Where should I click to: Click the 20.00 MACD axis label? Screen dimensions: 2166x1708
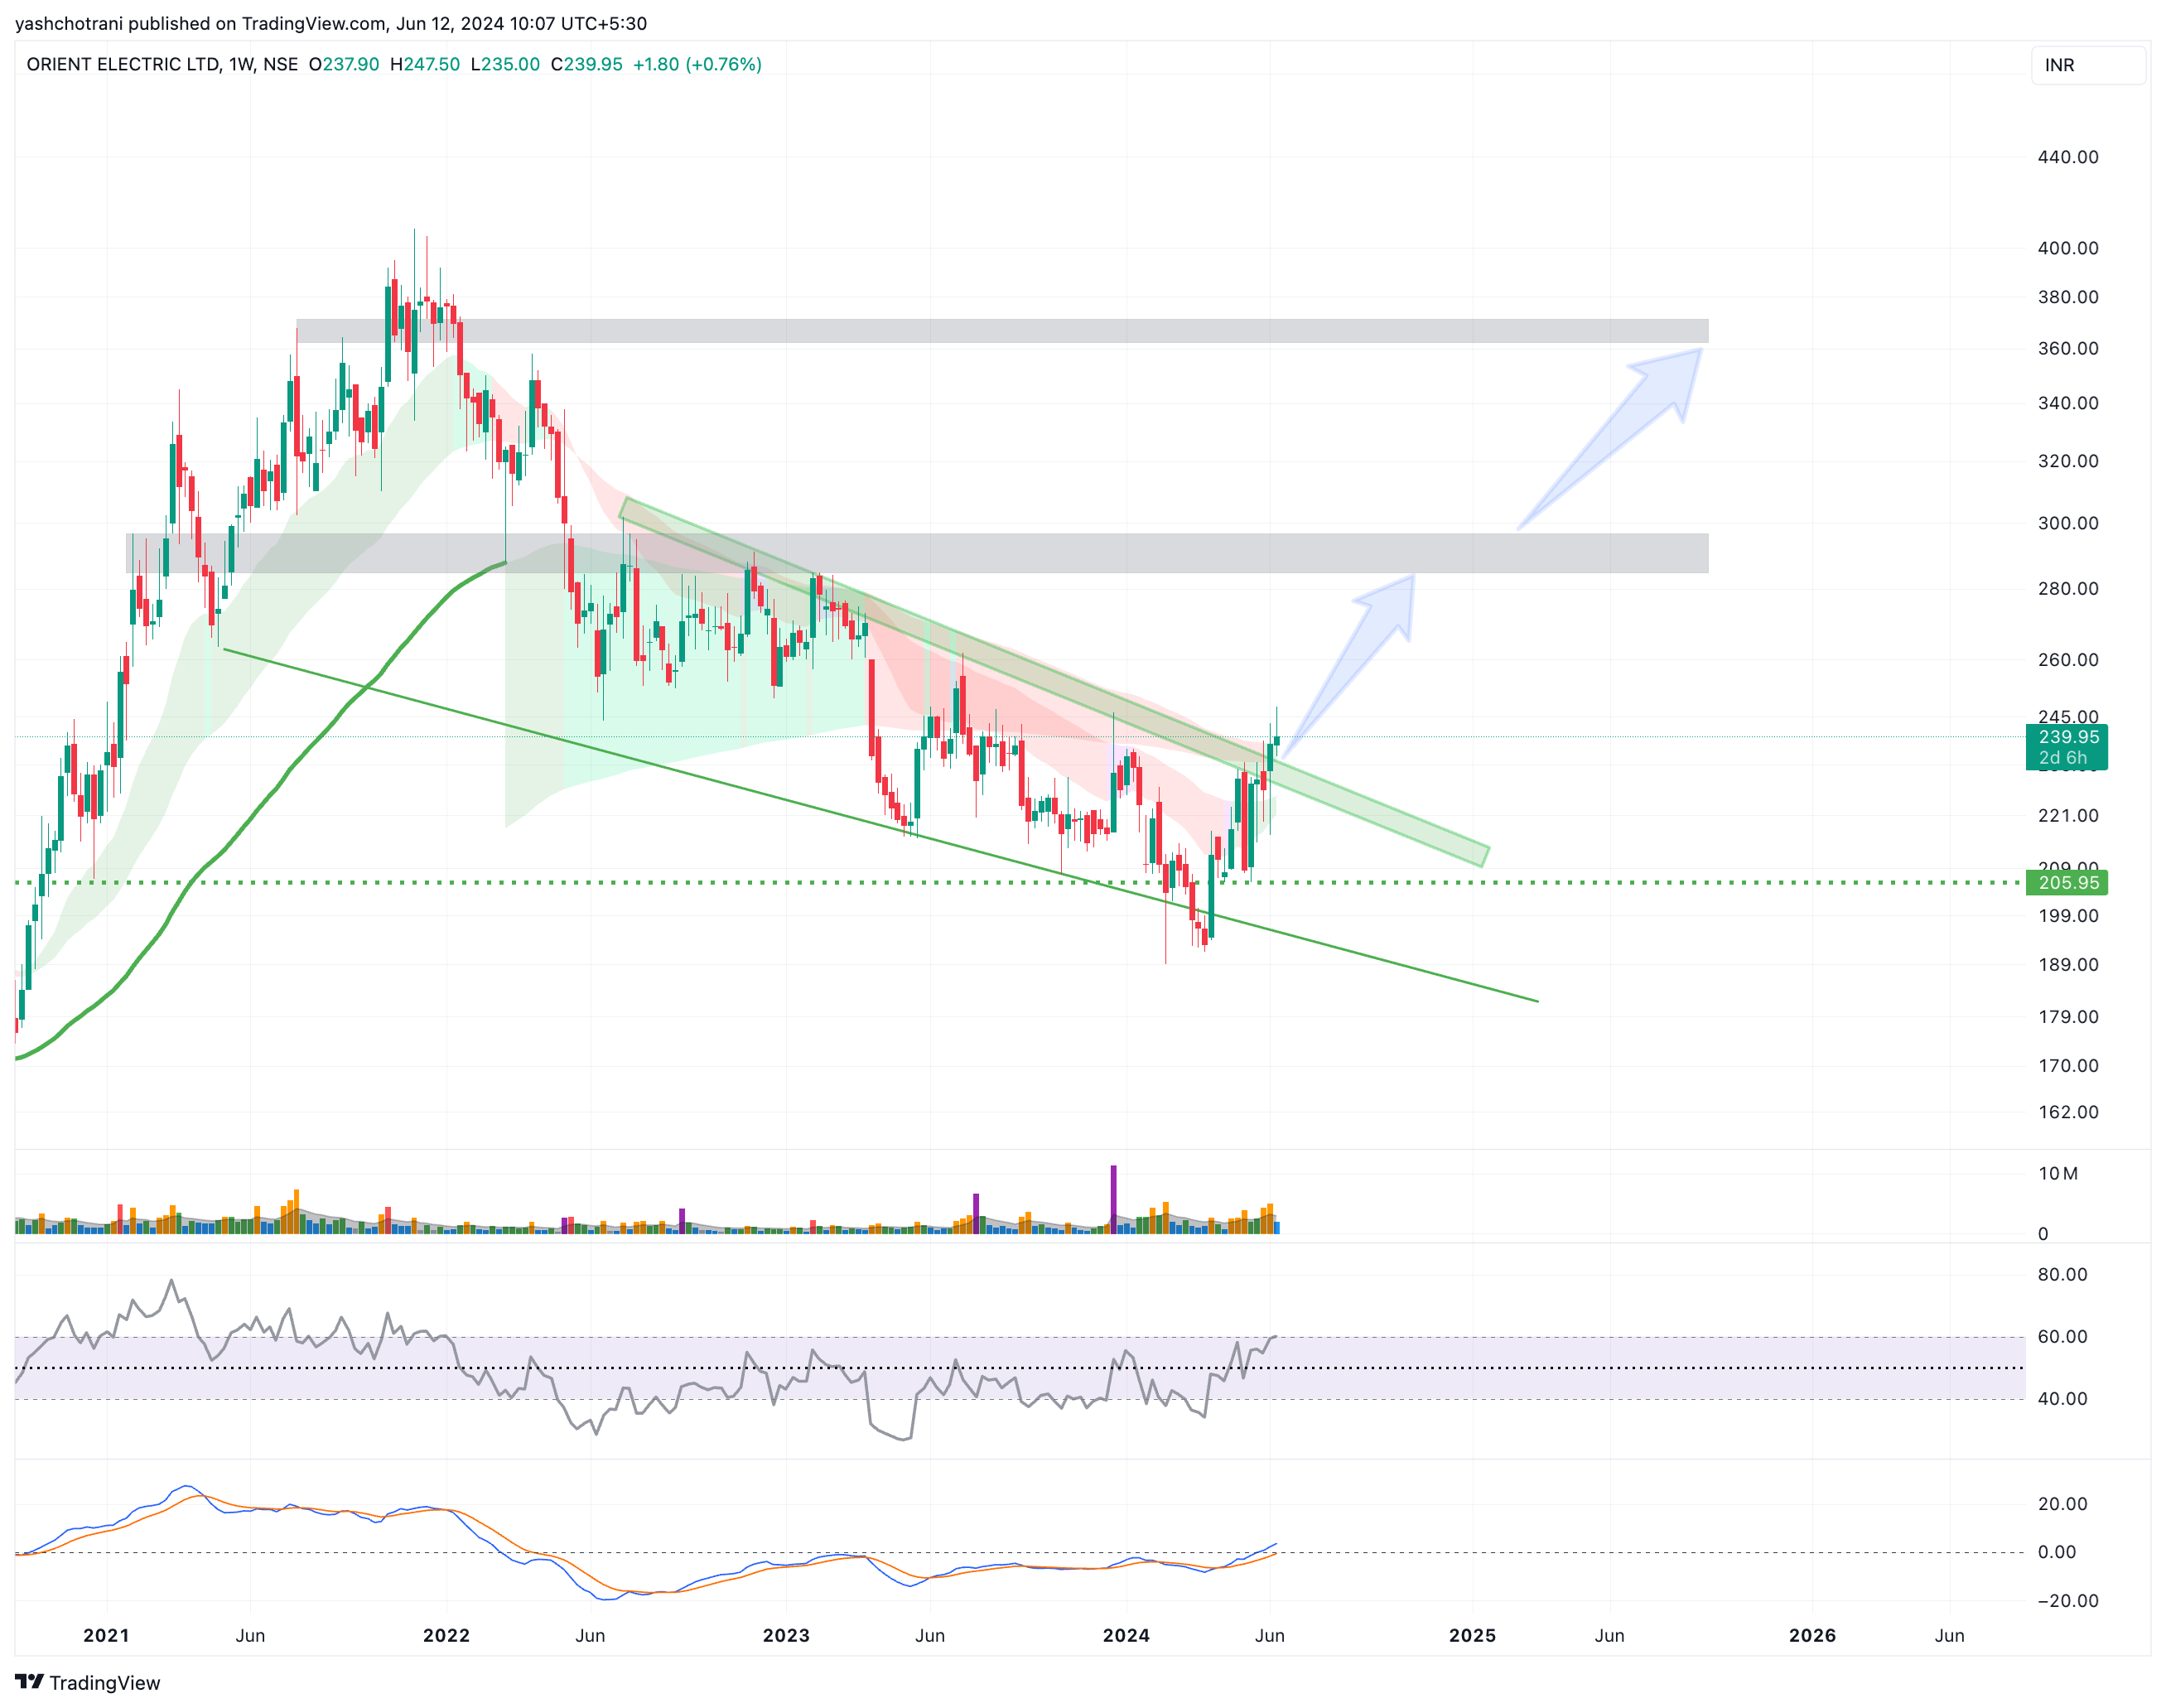point(2062,1504)
